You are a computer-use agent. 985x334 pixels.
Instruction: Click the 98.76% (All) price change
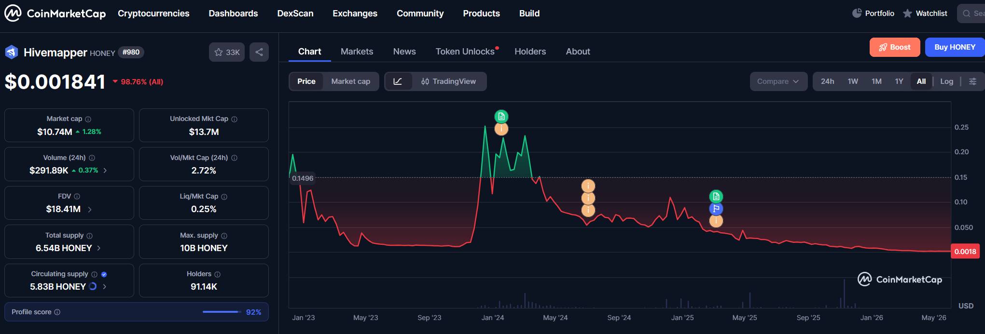point(138,82)
